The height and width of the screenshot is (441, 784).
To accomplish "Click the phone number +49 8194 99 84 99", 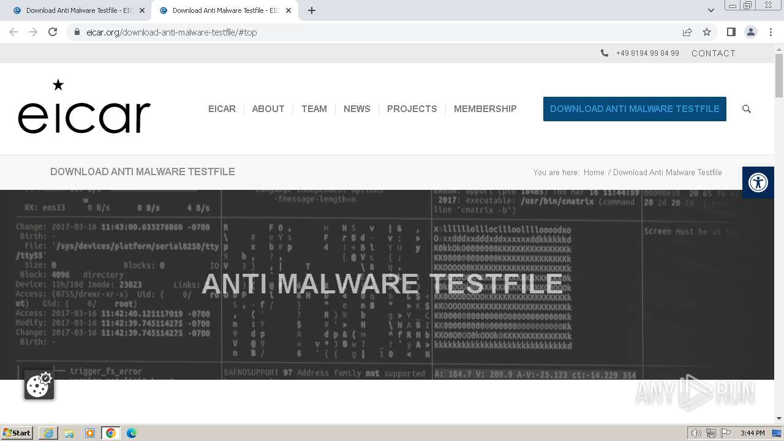I will [x=647, y=53].
